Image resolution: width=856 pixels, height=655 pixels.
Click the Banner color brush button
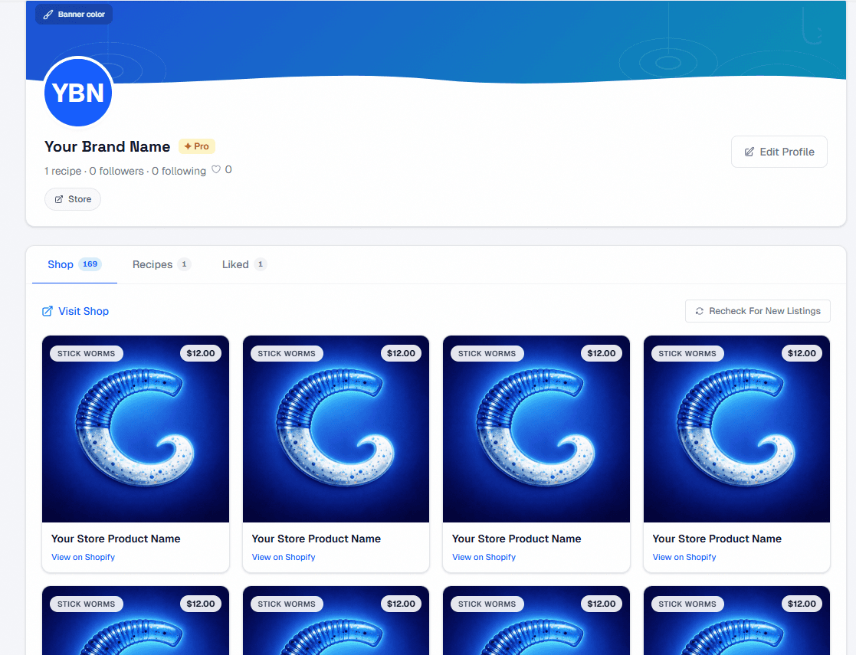(74, 15)
